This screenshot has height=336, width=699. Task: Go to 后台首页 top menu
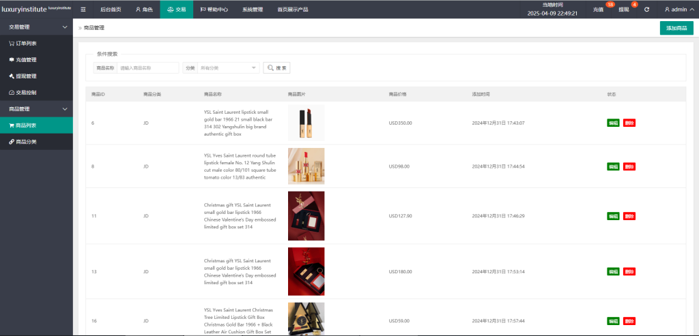(x=111, y=10)
